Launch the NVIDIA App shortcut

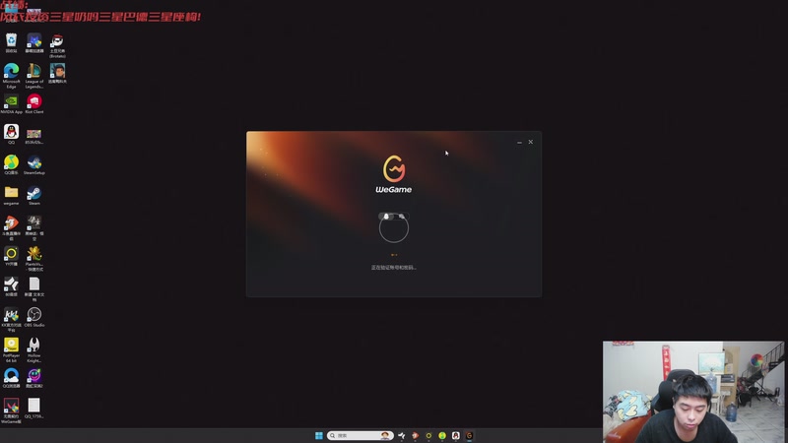coord(11,104)
